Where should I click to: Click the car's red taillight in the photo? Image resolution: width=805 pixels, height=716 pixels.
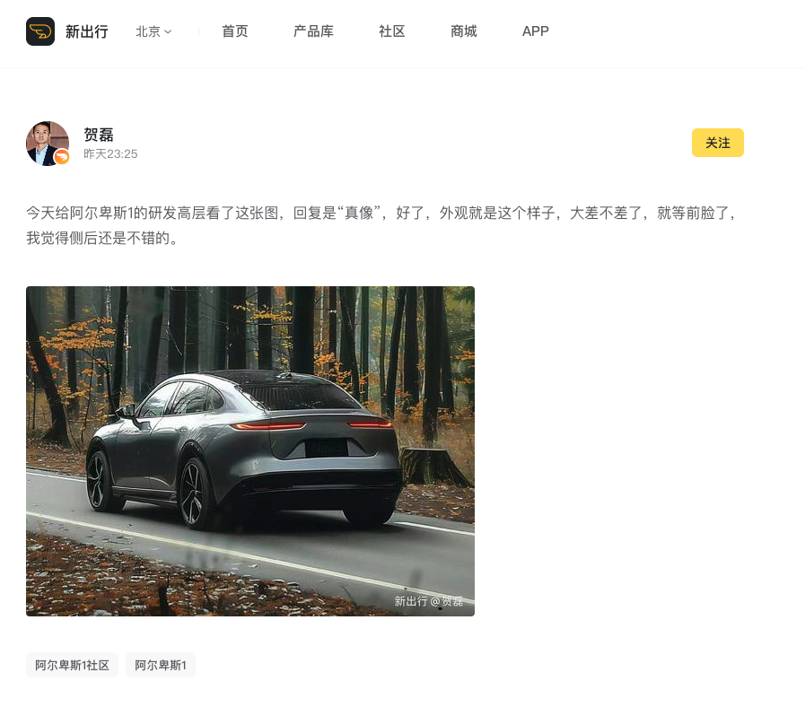267,425
